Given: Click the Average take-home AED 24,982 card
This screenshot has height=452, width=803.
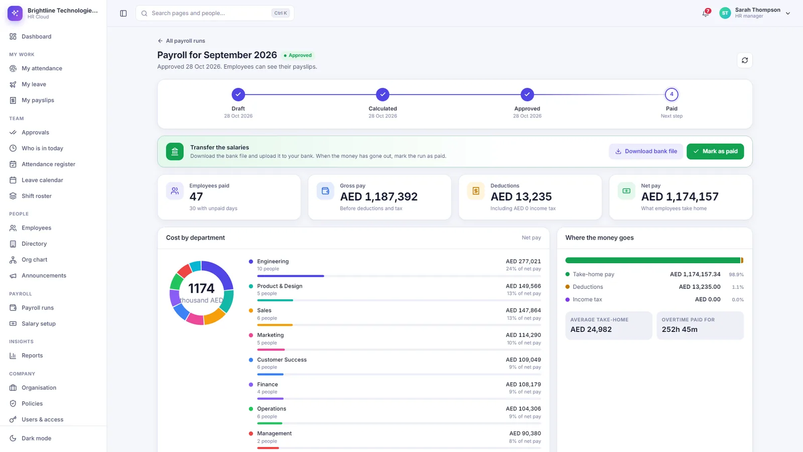Looking at the screenshot, I should click(609, 325).
